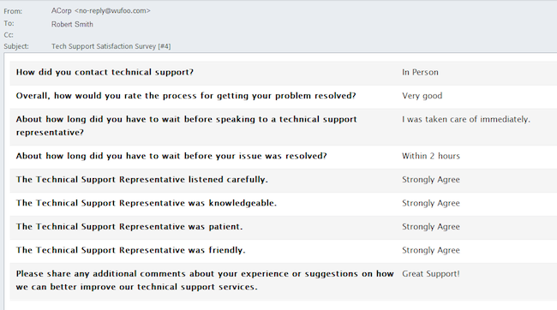Image resolution: width=557 pixels, height=310 pixels.
Task: Select the 'Representative was friendly' statement
Action: (x=131, y=250)
